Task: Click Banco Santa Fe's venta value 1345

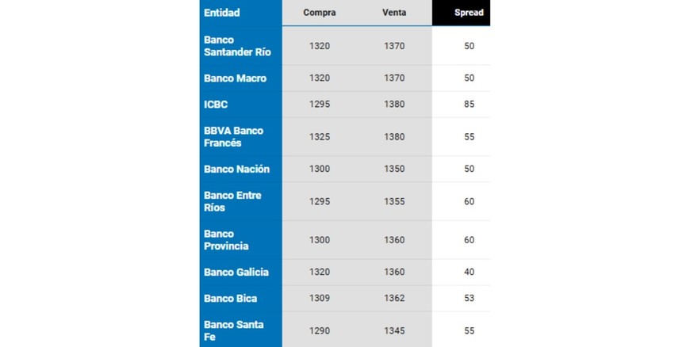Action: (x=394, y=330)
